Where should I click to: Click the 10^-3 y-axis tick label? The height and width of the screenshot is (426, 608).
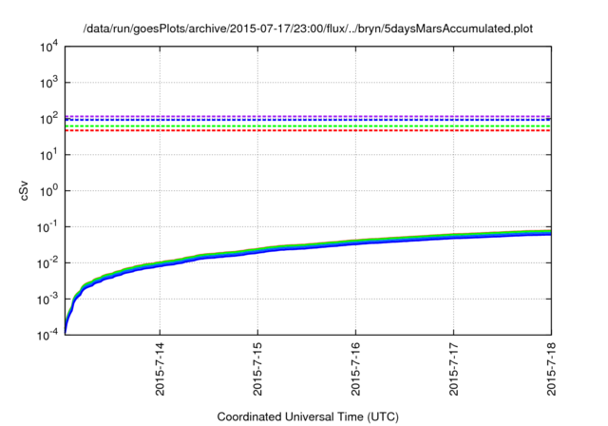click(47, 300)
